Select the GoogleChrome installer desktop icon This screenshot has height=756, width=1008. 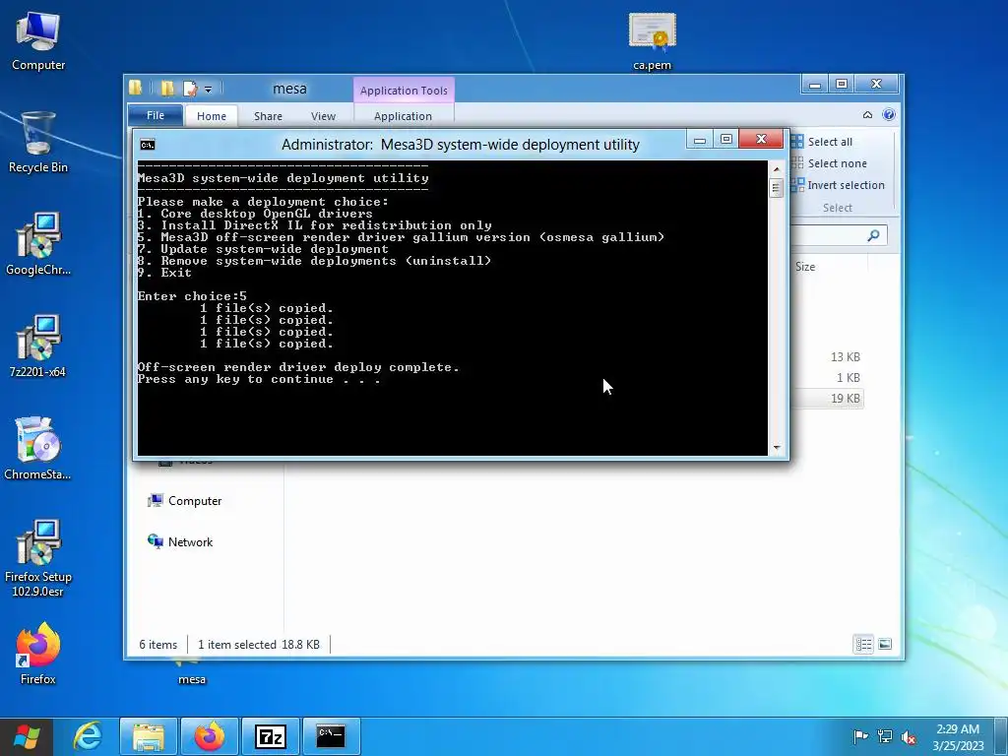pyautogui.click(x=38, y=244)
